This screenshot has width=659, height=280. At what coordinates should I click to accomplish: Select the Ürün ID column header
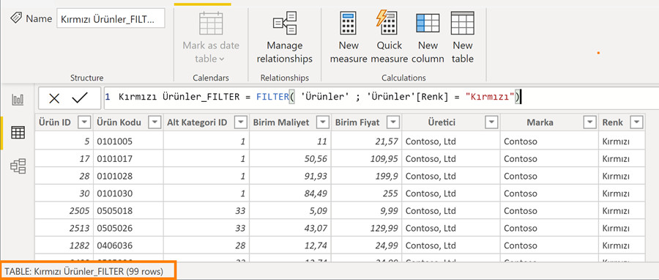64,122
